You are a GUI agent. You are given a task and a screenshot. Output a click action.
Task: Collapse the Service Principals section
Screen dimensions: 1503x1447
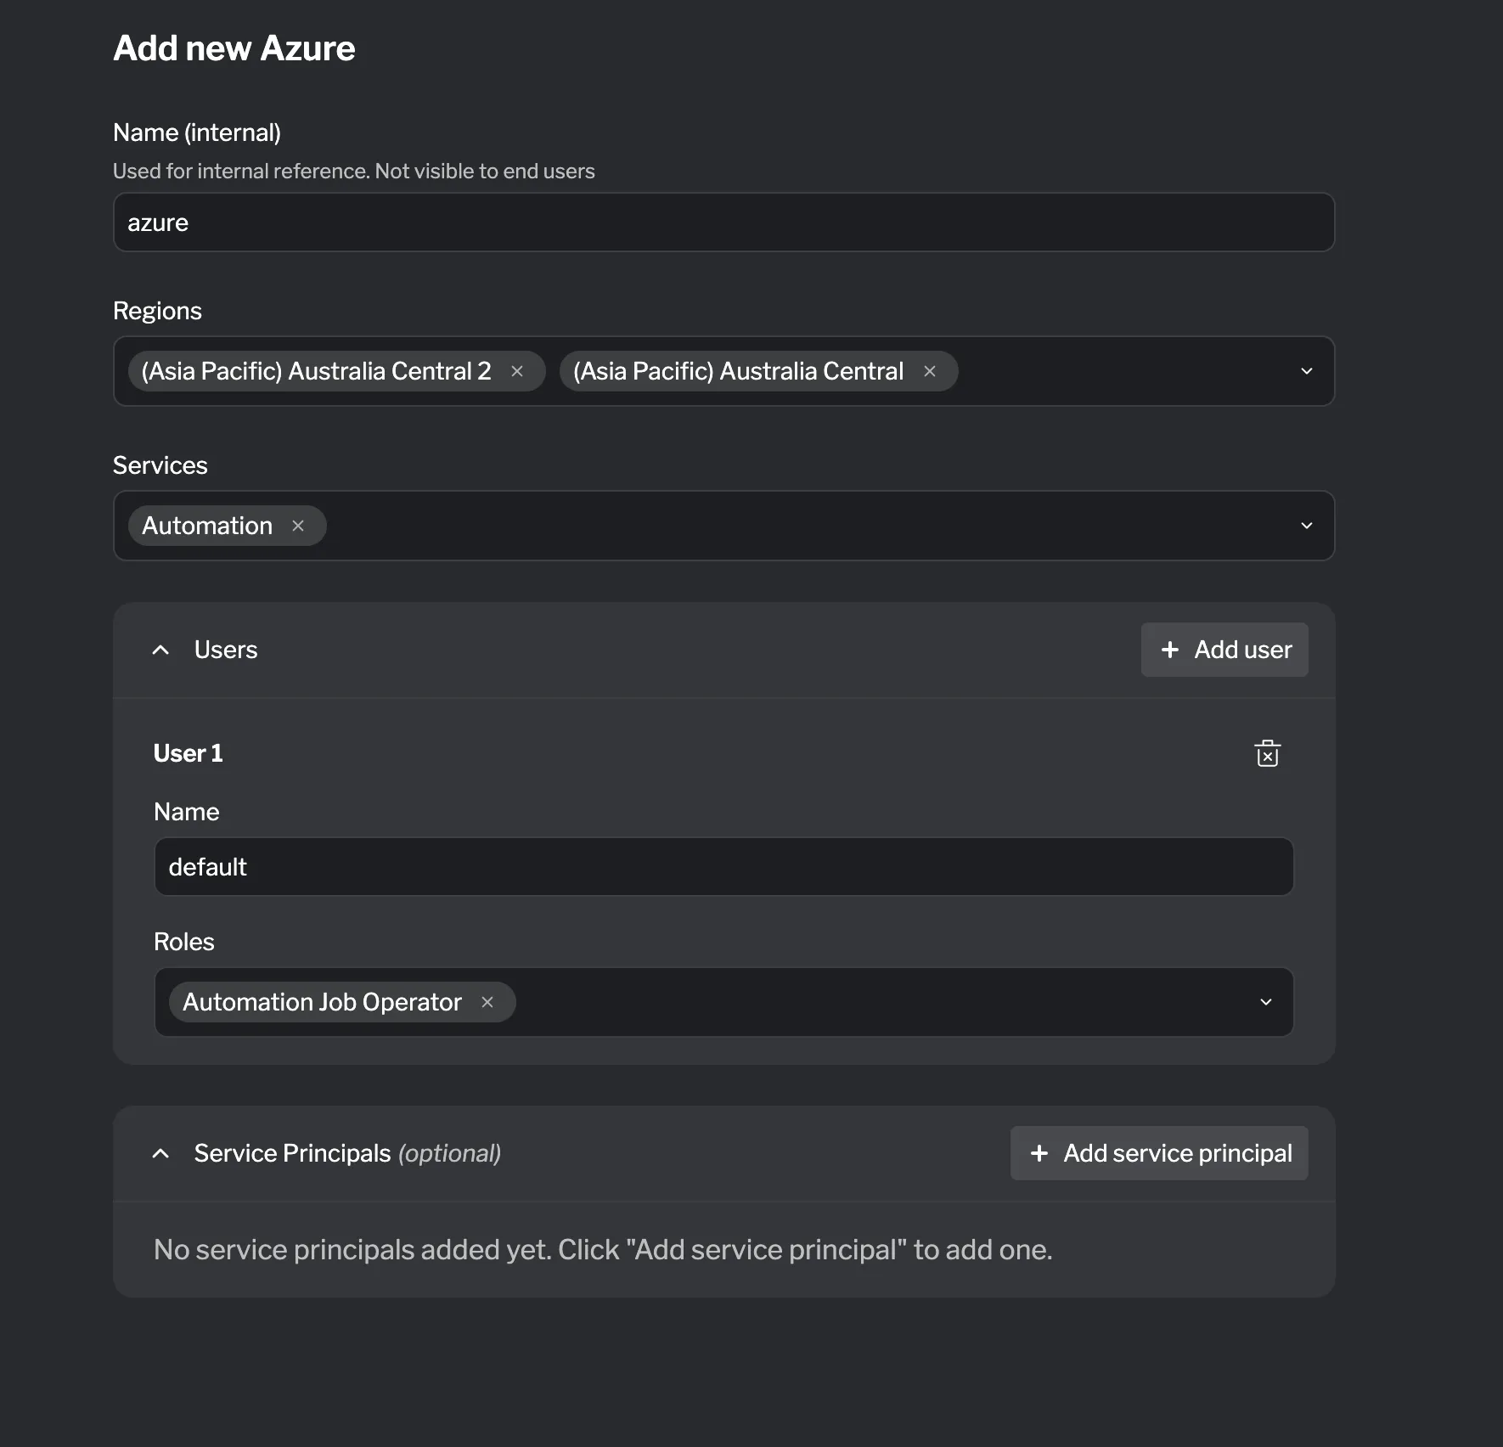[160, 1153]
